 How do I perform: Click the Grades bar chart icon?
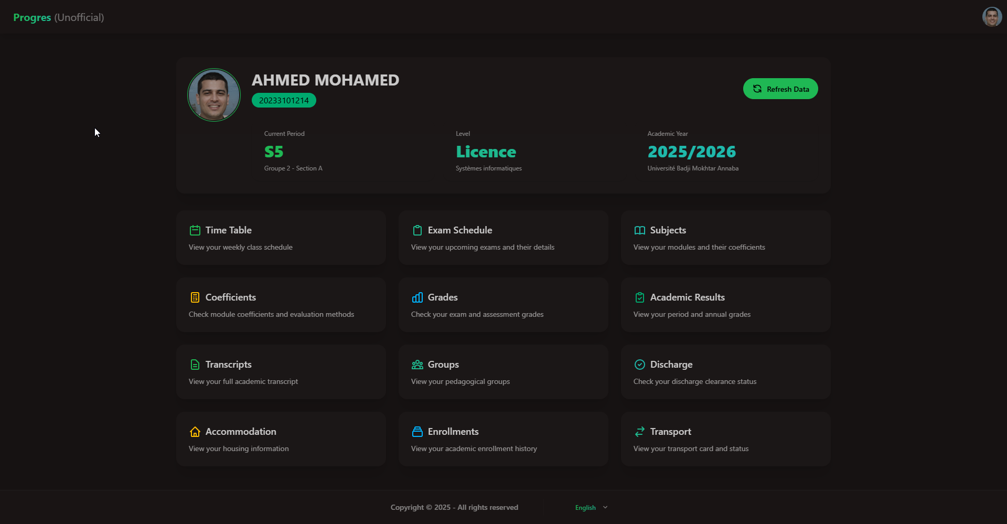pos(417,297)
